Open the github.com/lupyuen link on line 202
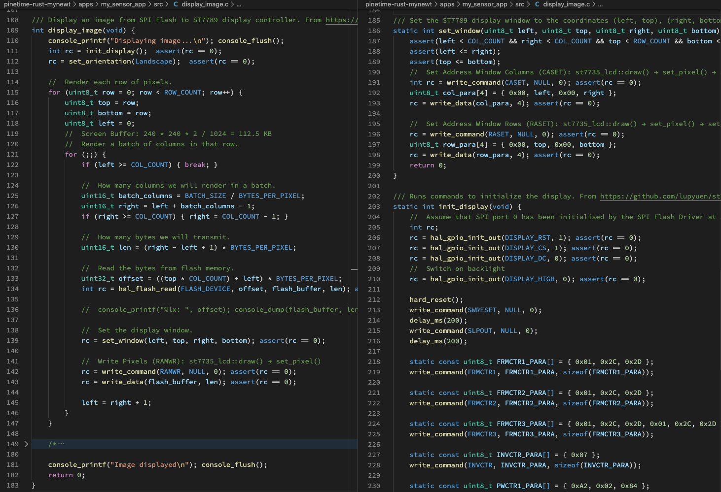The image size is (721, 492). coord(660,197)
